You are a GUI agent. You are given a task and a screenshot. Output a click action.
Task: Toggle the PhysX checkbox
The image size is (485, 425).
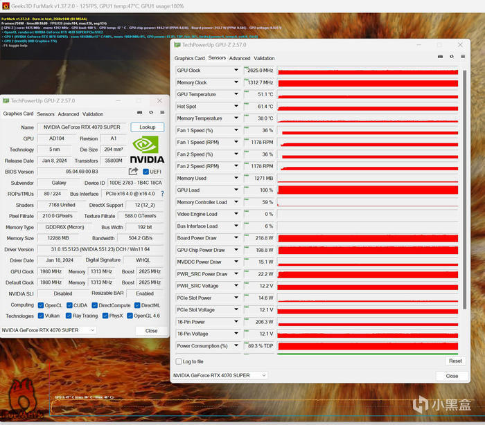[x=105, y=316]
